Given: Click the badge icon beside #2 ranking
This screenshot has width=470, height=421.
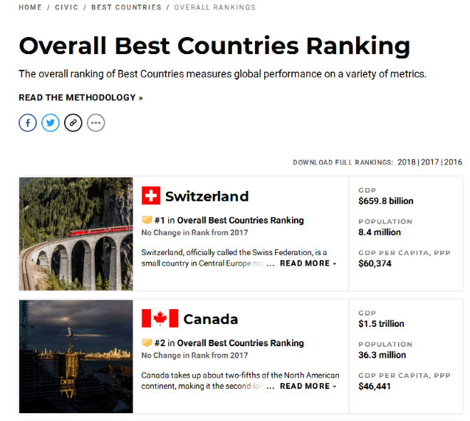Looking at the screenshot, I should (147, 343).
